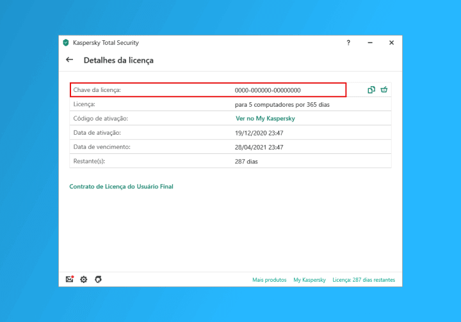The image size is (461, 322).
Task: Select the license key value 0000-000000-00000000
Action: (x=268, y=90)
